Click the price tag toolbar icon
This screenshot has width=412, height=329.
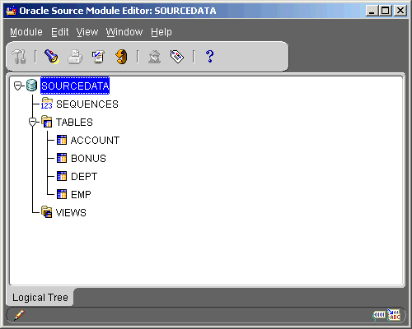pos(177,57)
